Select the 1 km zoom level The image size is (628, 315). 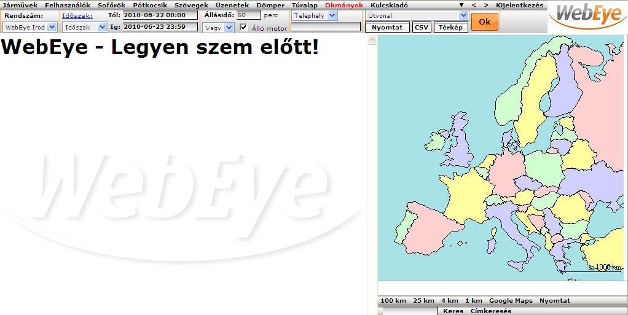pyautogui.click(x=474, y=301)
